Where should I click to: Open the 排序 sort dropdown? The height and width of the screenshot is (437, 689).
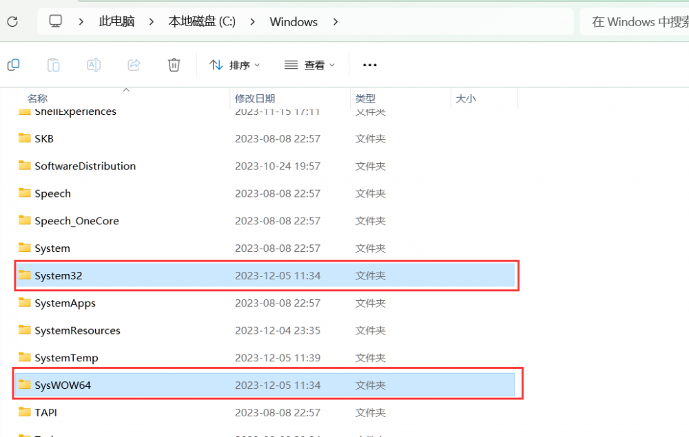click(235, 65)
